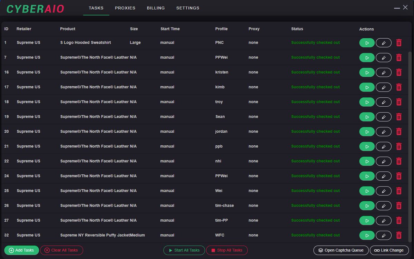The height and width of the screenshot is (259, 414).
Task: Click the Link Change button
Action: click(x=389, y=250)
